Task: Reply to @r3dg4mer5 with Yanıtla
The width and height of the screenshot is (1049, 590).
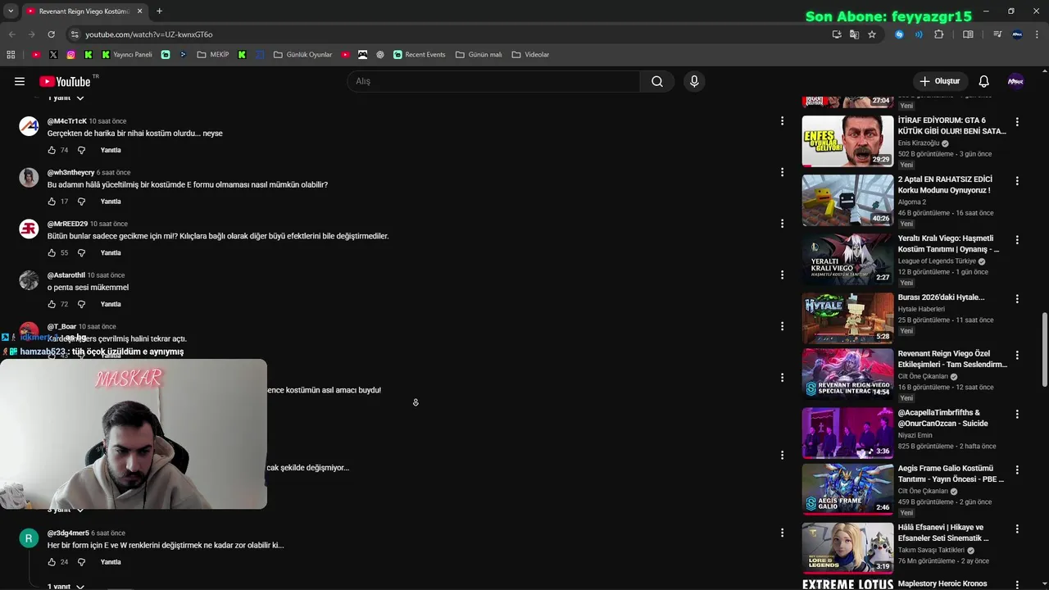Action: click(111, 562)
